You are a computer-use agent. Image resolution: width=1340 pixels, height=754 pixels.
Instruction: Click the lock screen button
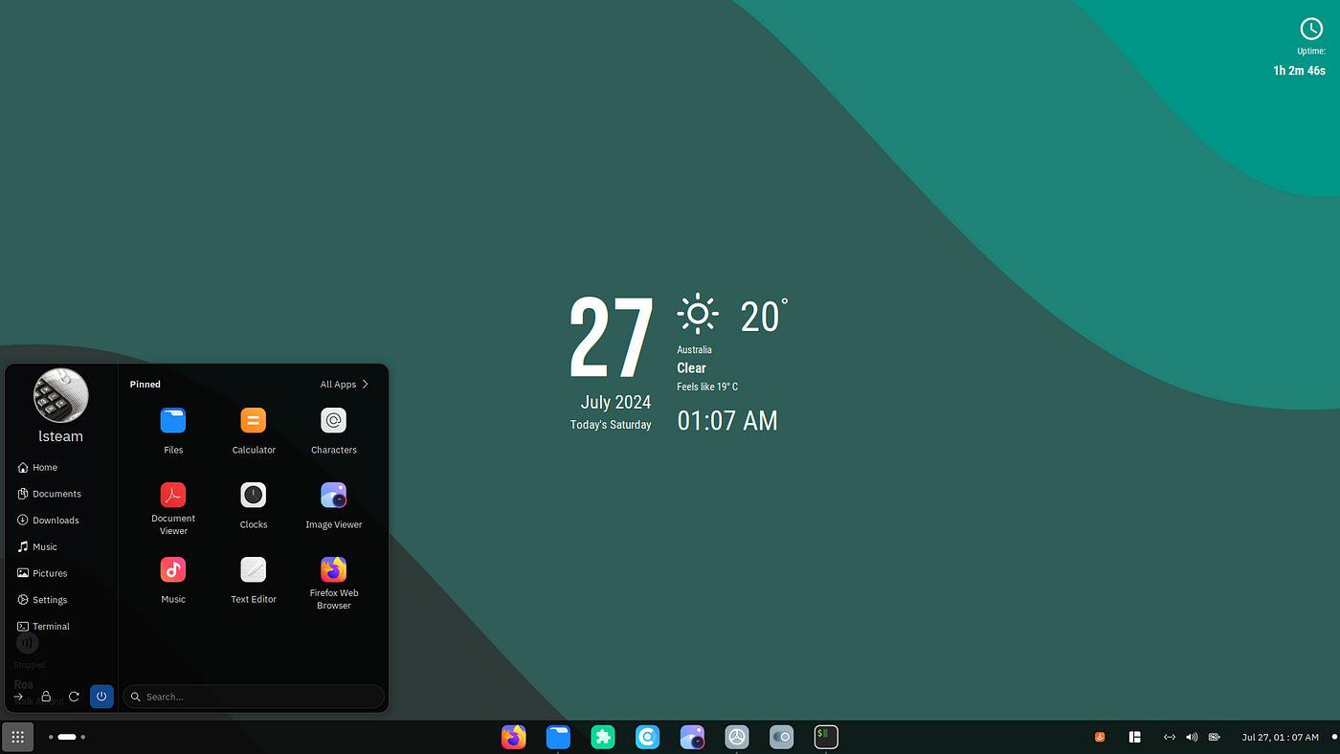pyautogui.click(x=46, y=697)
